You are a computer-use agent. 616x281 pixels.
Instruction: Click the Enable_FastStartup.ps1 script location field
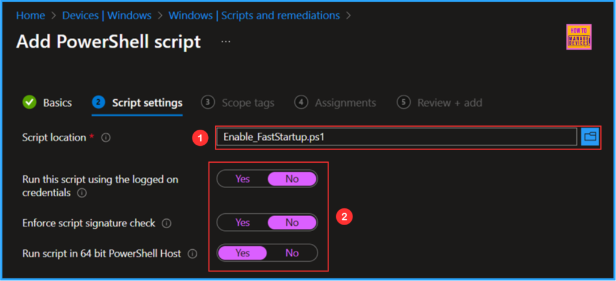point(397,137)
